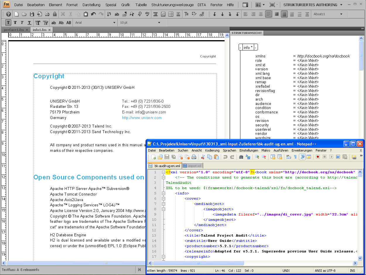Click the Undo arrow in FrameMaker toolbar
Image resolution: width=366 pixels, height=275 pixels.
pyautogui.click(x=93, y=14)
